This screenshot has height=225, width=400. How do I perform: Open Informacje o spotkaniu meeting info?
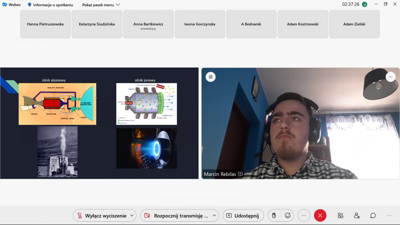50,5
